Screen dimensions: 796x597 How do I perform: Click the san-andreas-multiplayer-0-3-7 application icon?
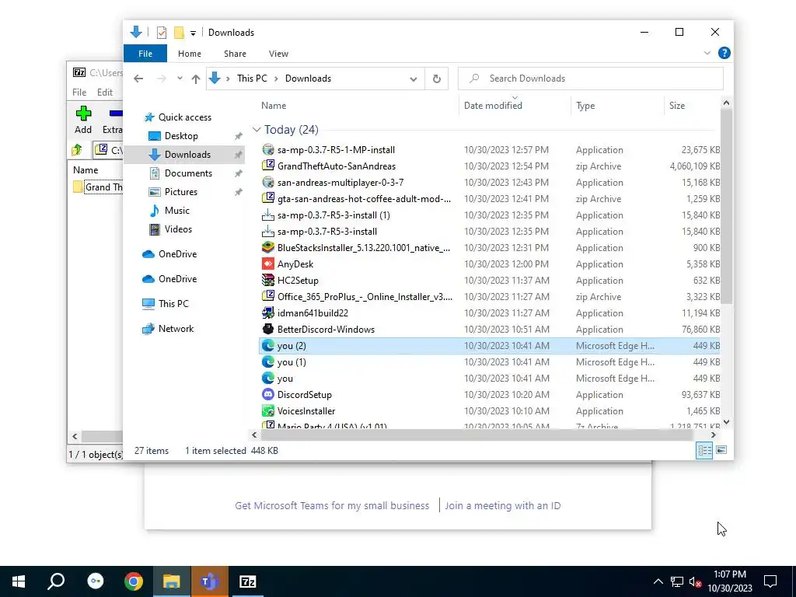[x=268, y=182]
